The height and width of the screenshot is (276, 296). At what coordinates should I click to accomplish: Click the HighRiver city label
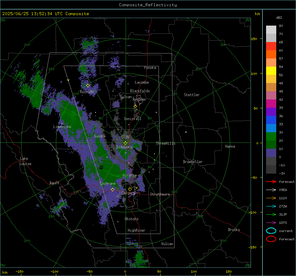136,230
